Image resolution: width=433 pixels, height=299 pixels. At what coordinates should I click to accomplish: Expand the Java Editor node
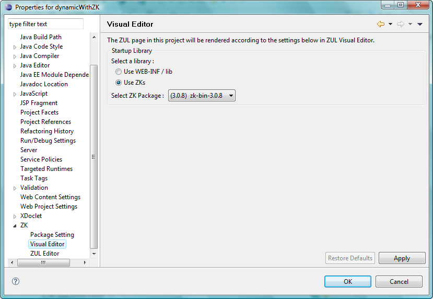click(x=15, y=66)
